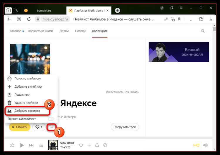This screenshot has width=220, height=155.
Task: Reload the page
Action: (29, 19)
